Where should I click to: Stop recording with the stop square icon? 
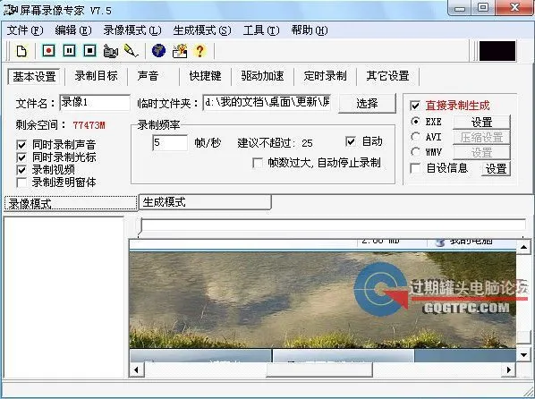pyautogui.click(x=89, y=51)
